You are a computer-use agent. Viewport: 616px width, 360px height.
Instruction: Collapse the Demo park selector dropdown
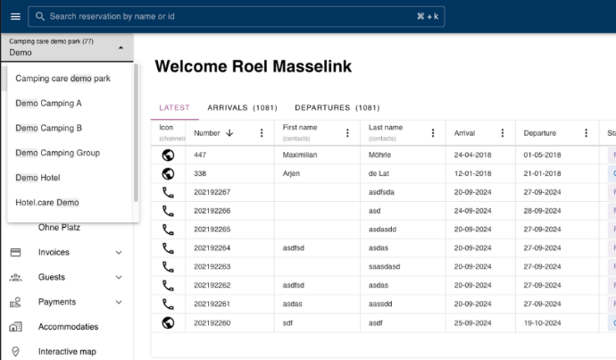tap(121, 47)
